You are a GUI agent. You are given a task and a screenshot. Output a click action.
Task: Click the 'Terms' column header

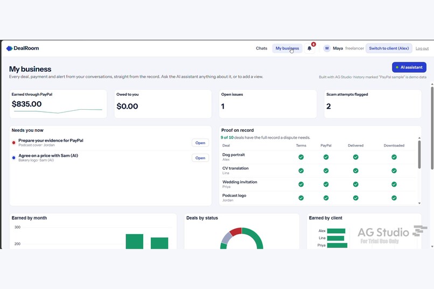coord(301,145)
